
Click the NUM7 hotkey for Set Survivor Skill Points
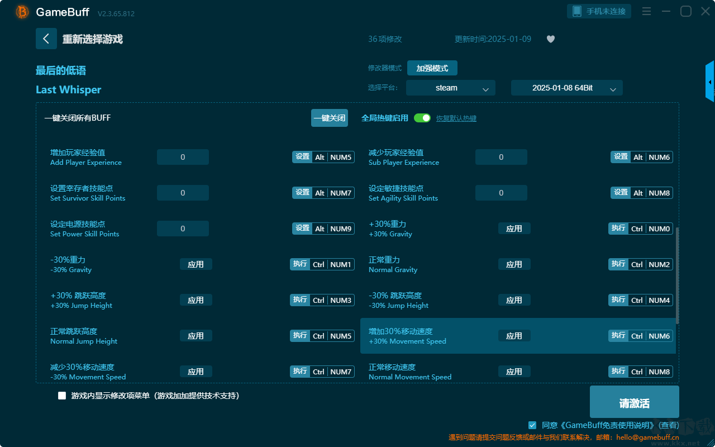(x=341, y=193)
